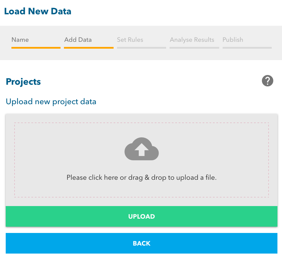Viewport: 282px width, 257px height.
Task: Switch to the Analyse Results step
Action: click(x=192, y=40)
